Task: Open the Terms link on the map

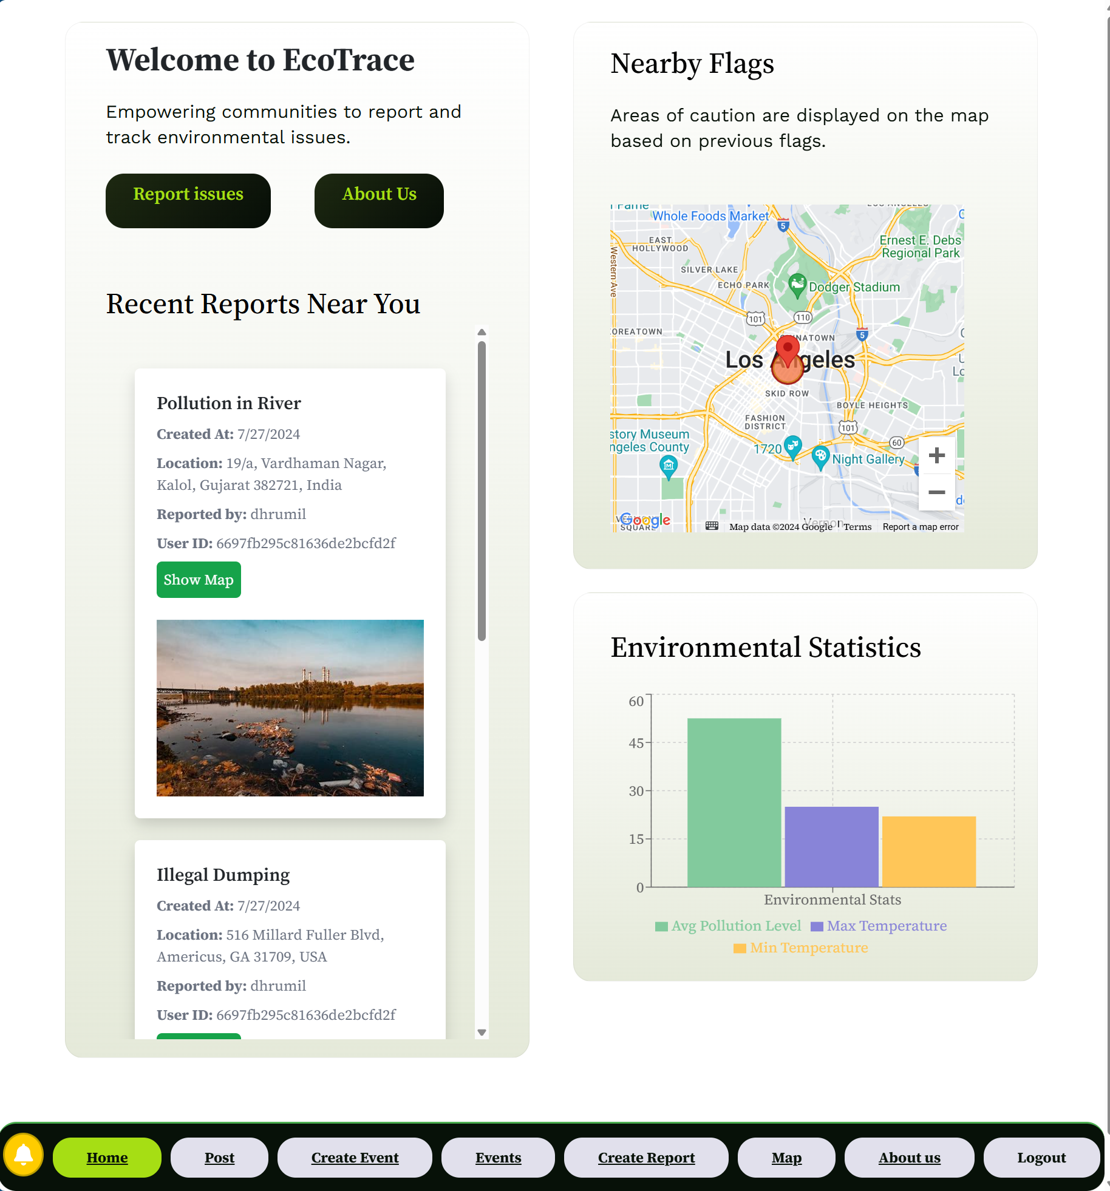Action: pyautogui.click(x=857, y=527)
